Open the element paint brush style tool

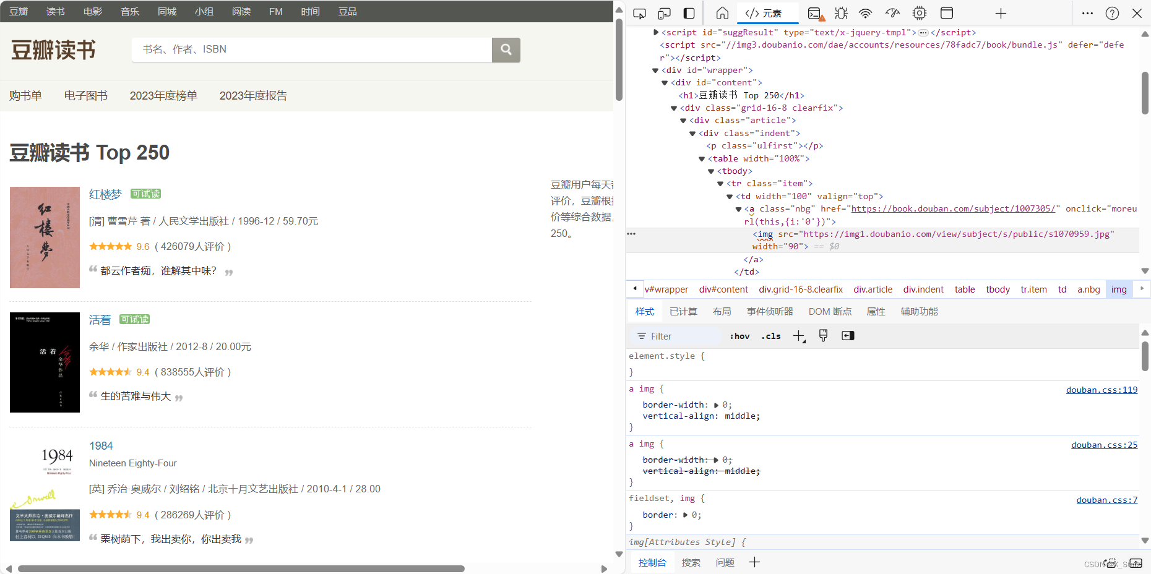[x=823, y=335]
